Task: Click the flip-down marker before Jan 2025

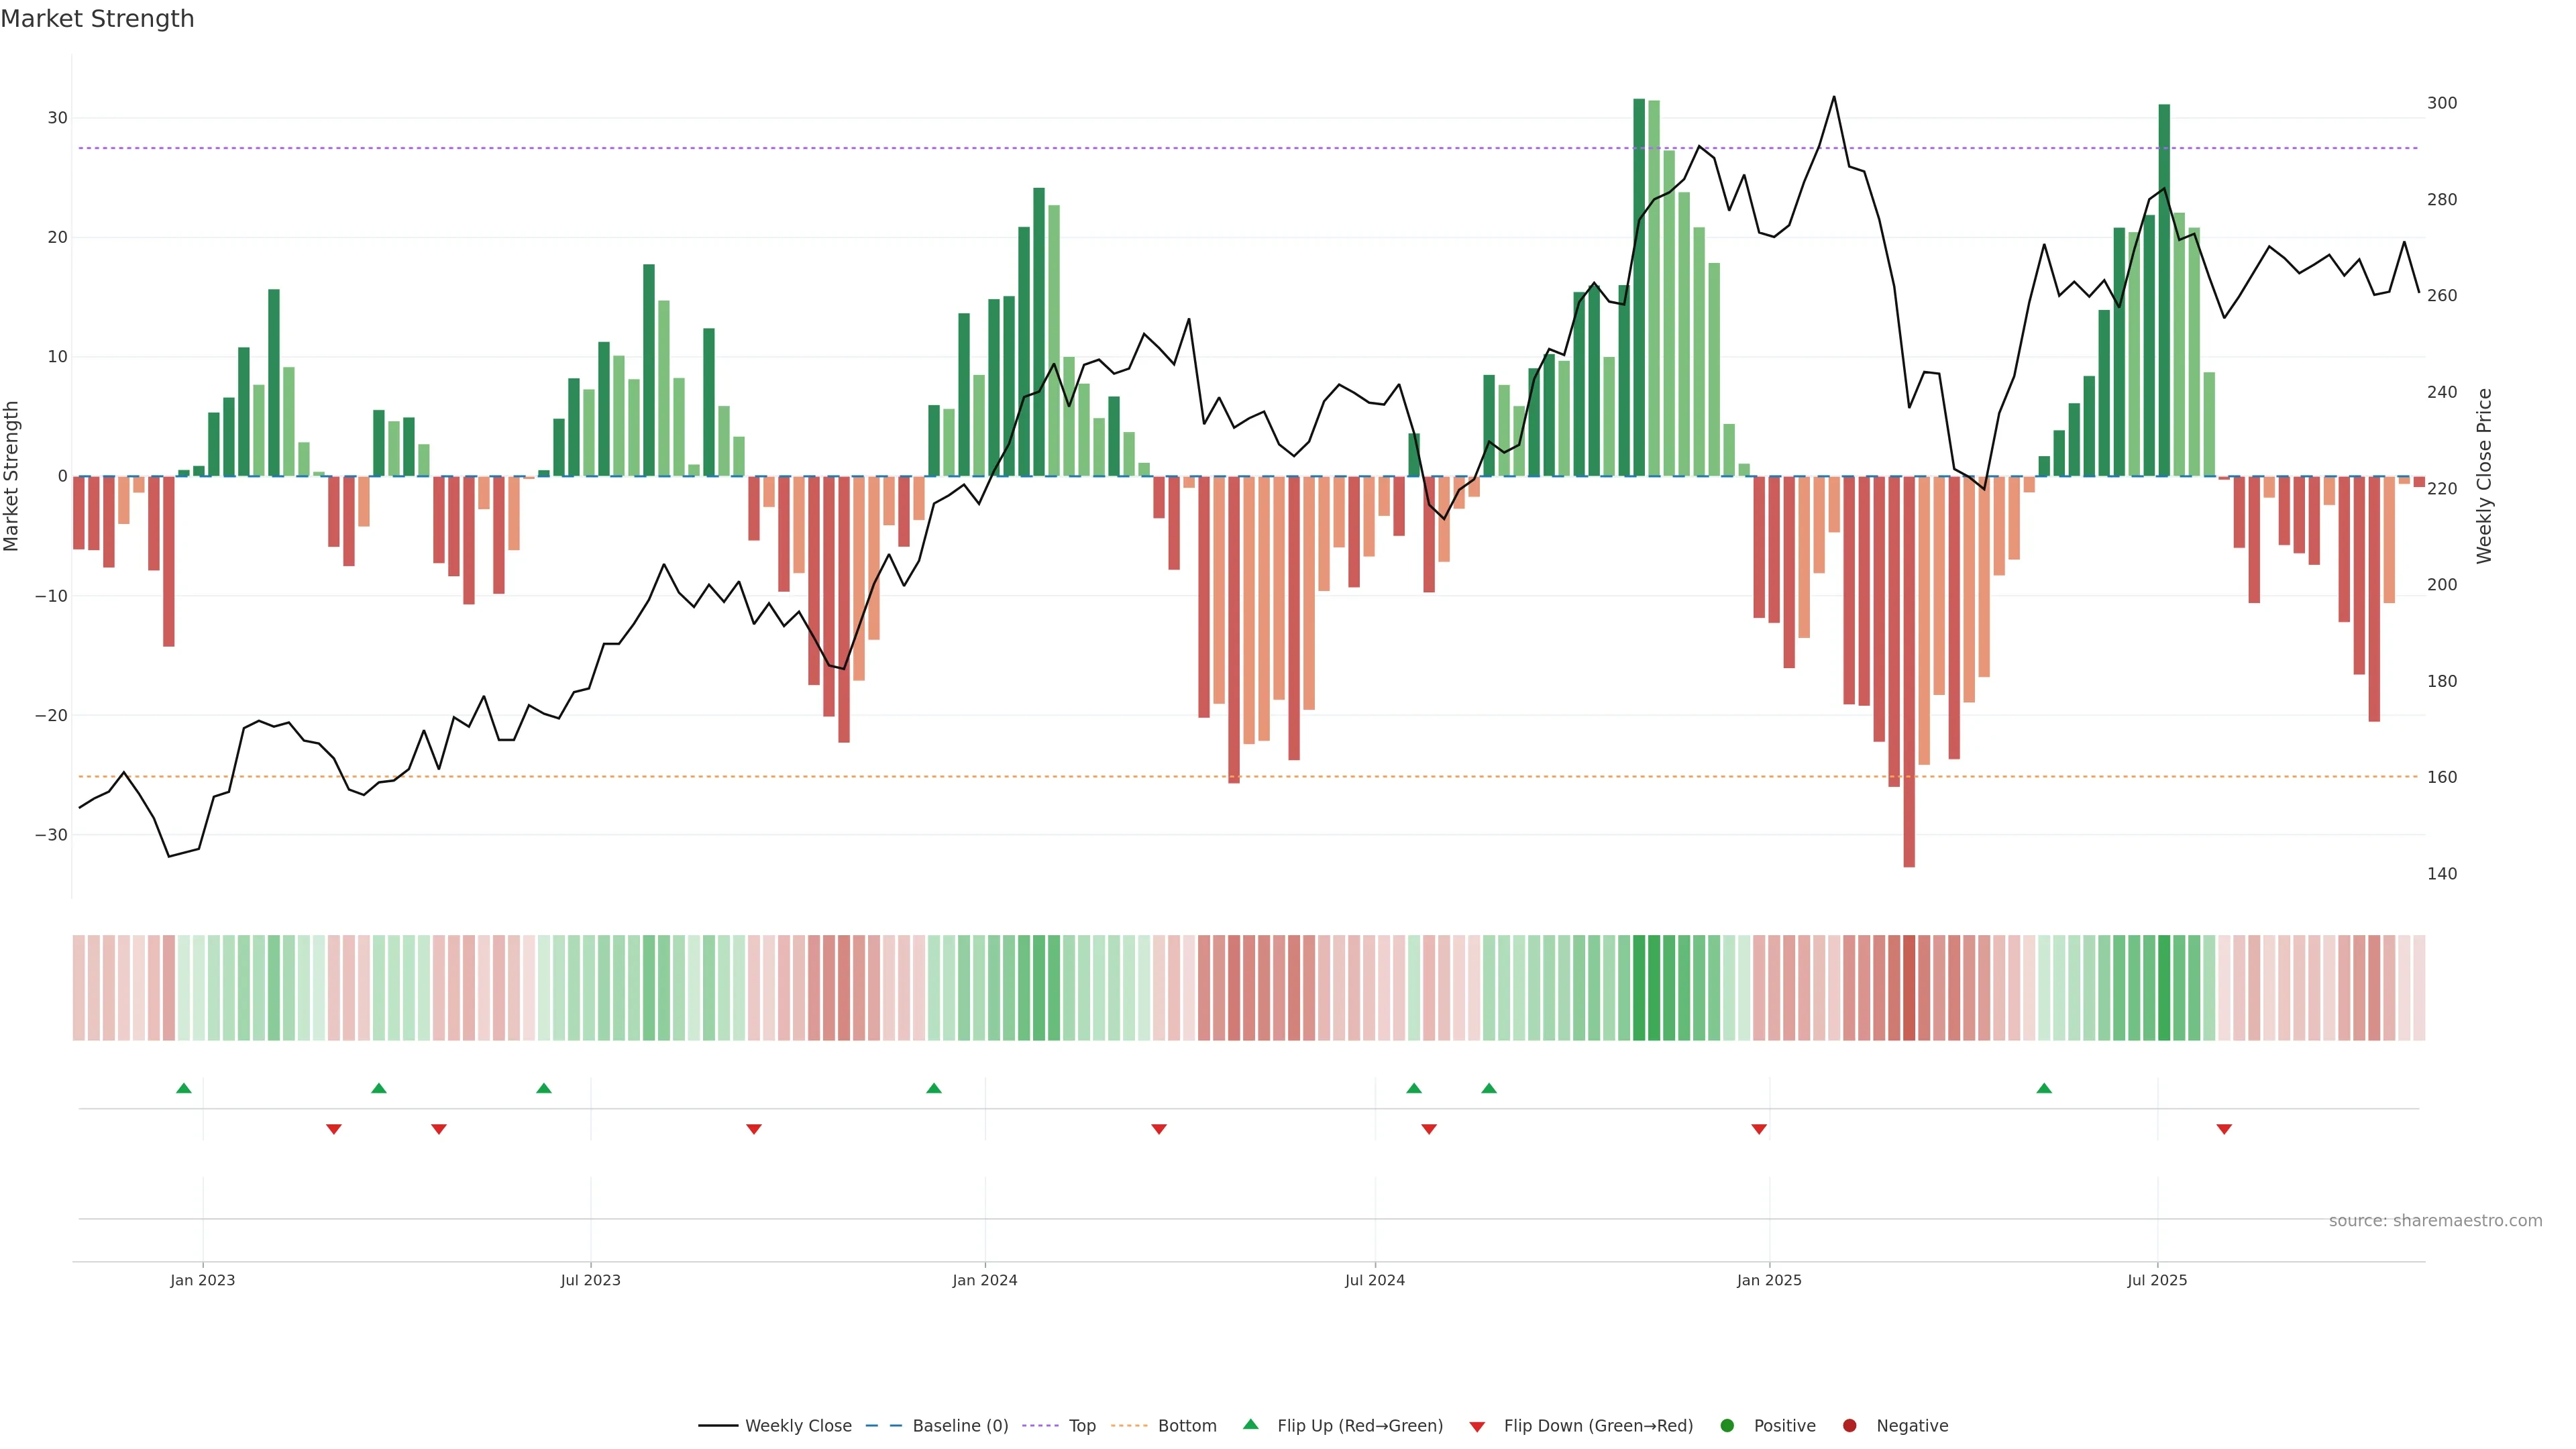Action: (1759, 1129)
